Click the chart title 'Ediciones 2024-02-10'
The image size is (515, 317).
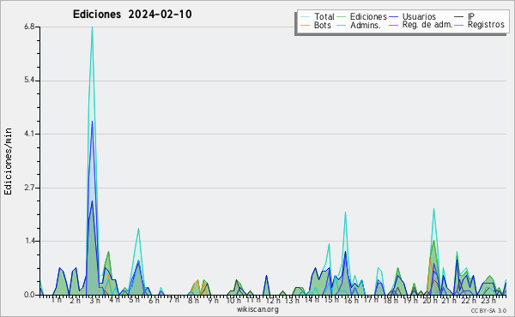tap(132, 15)
